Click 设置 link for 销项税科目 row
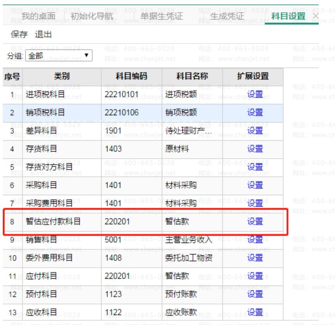The height and width of the screenshot is (325, 335). point(255,112)
